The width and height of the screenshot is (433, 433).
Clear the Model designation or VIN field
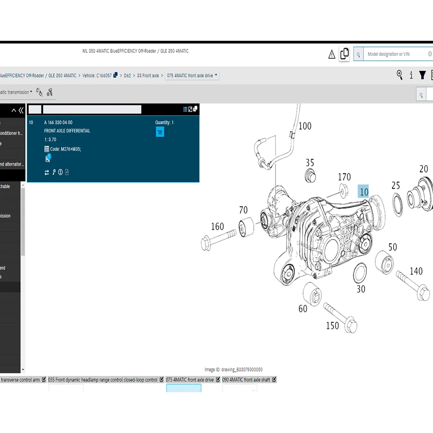pyautogui.click(x=430, y=54)
